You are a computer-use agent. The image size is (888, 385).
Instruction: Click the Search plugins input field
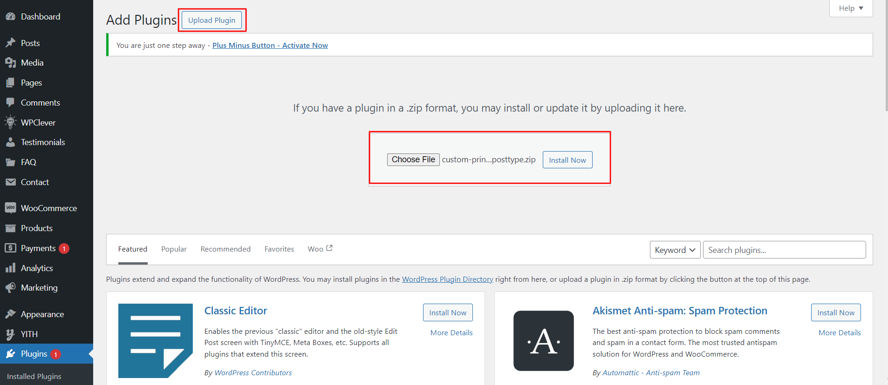point(785,250)
